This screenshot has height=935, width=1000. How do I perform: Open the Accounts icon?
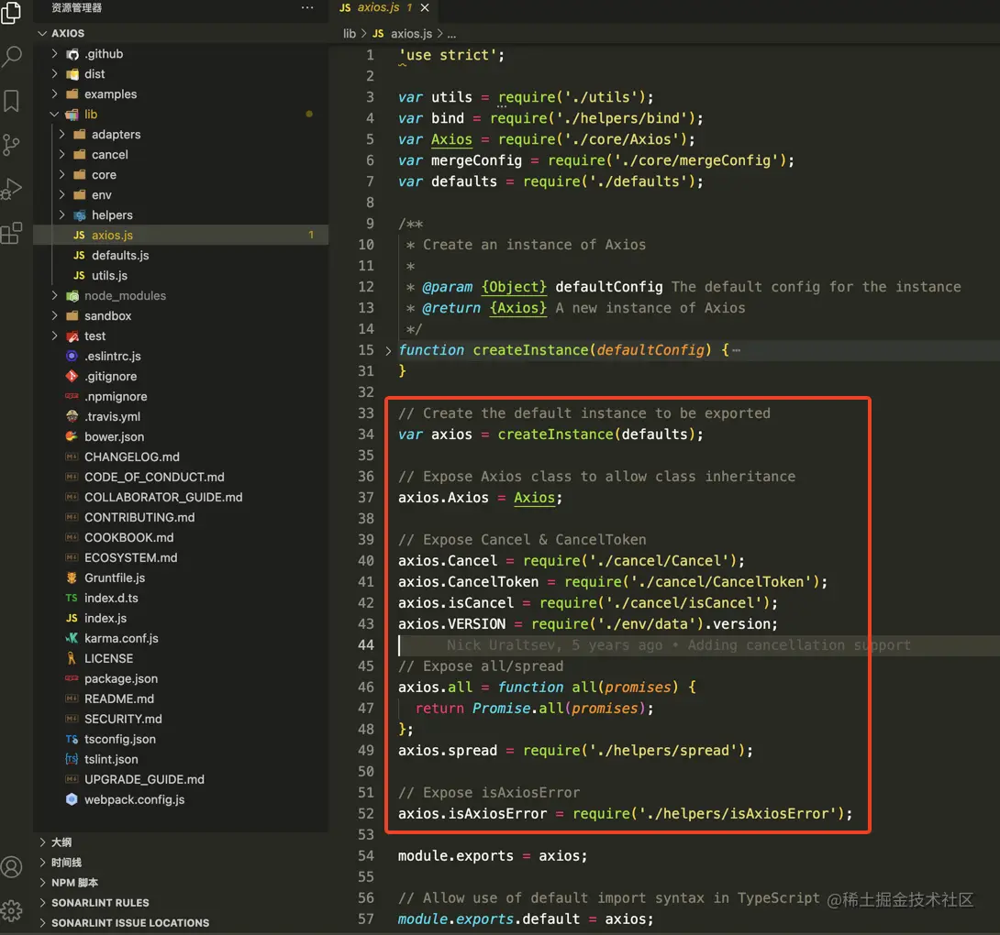pyautogui.click(x=12, y=867)
